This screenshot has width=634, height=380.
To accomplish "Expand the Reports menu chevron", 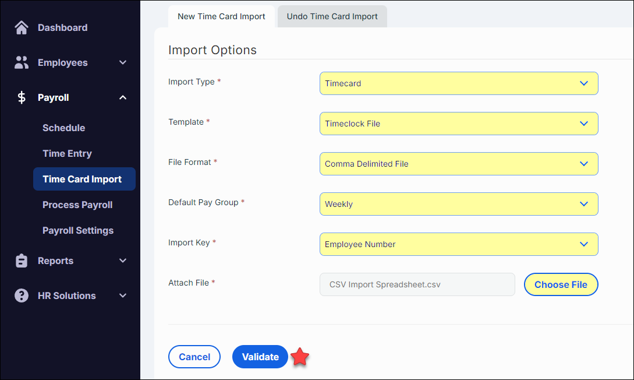I will [123, 261].
